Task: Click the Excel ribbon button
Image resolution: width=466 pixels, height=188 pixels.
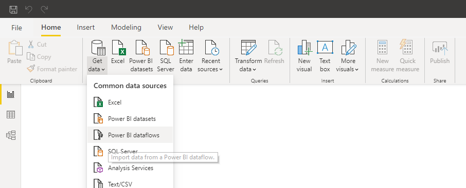Action: [118, 52]
